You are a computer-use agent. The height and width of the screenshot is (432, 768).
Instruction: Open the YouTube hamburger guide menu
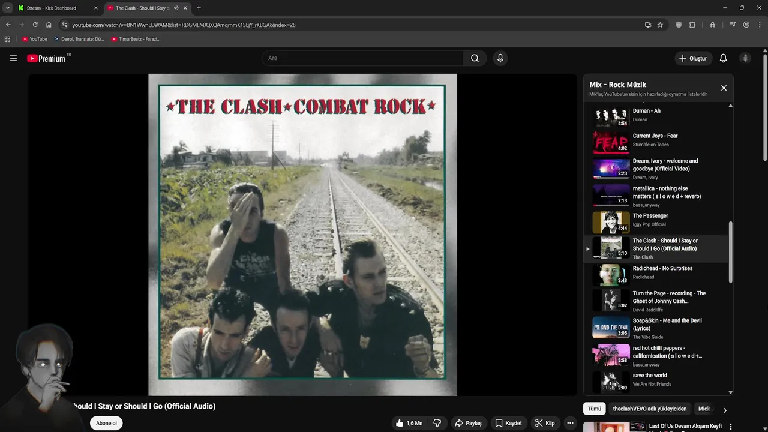tap(13, 58)
